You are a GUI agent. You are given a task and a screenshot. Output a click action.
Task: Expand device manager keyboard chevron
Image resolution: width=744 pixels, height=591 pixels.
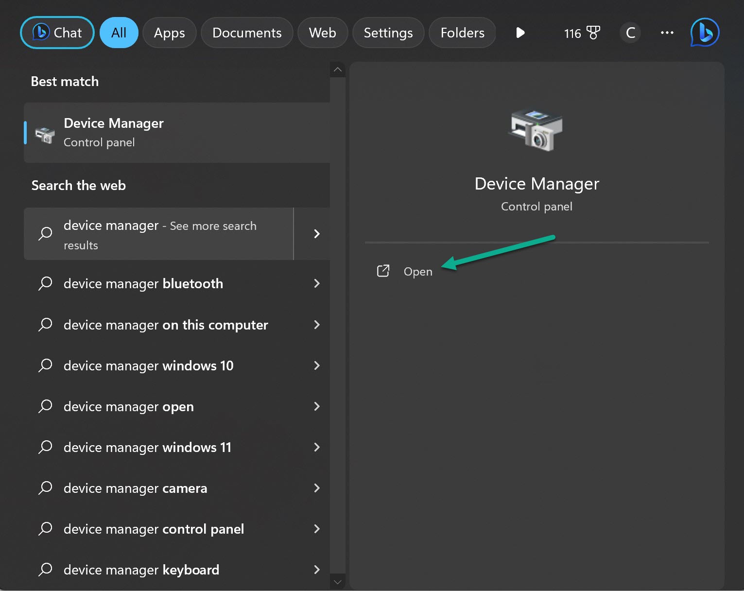pos(317,569)
